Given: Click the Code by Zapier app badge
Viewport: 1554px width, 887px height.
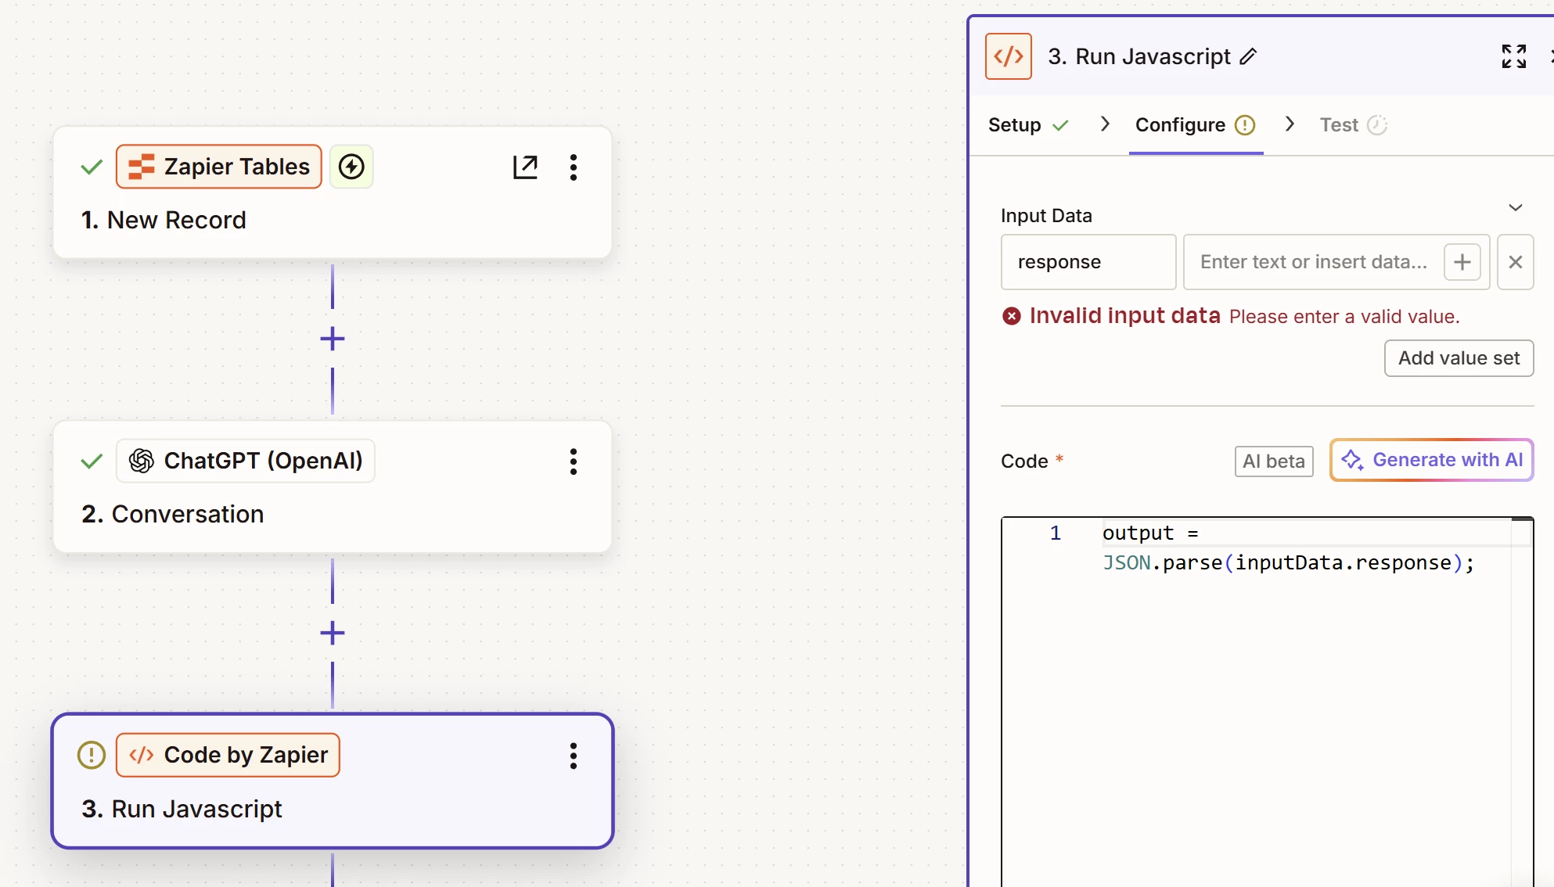Looking at the screenshot, I should tap(228, 755).
